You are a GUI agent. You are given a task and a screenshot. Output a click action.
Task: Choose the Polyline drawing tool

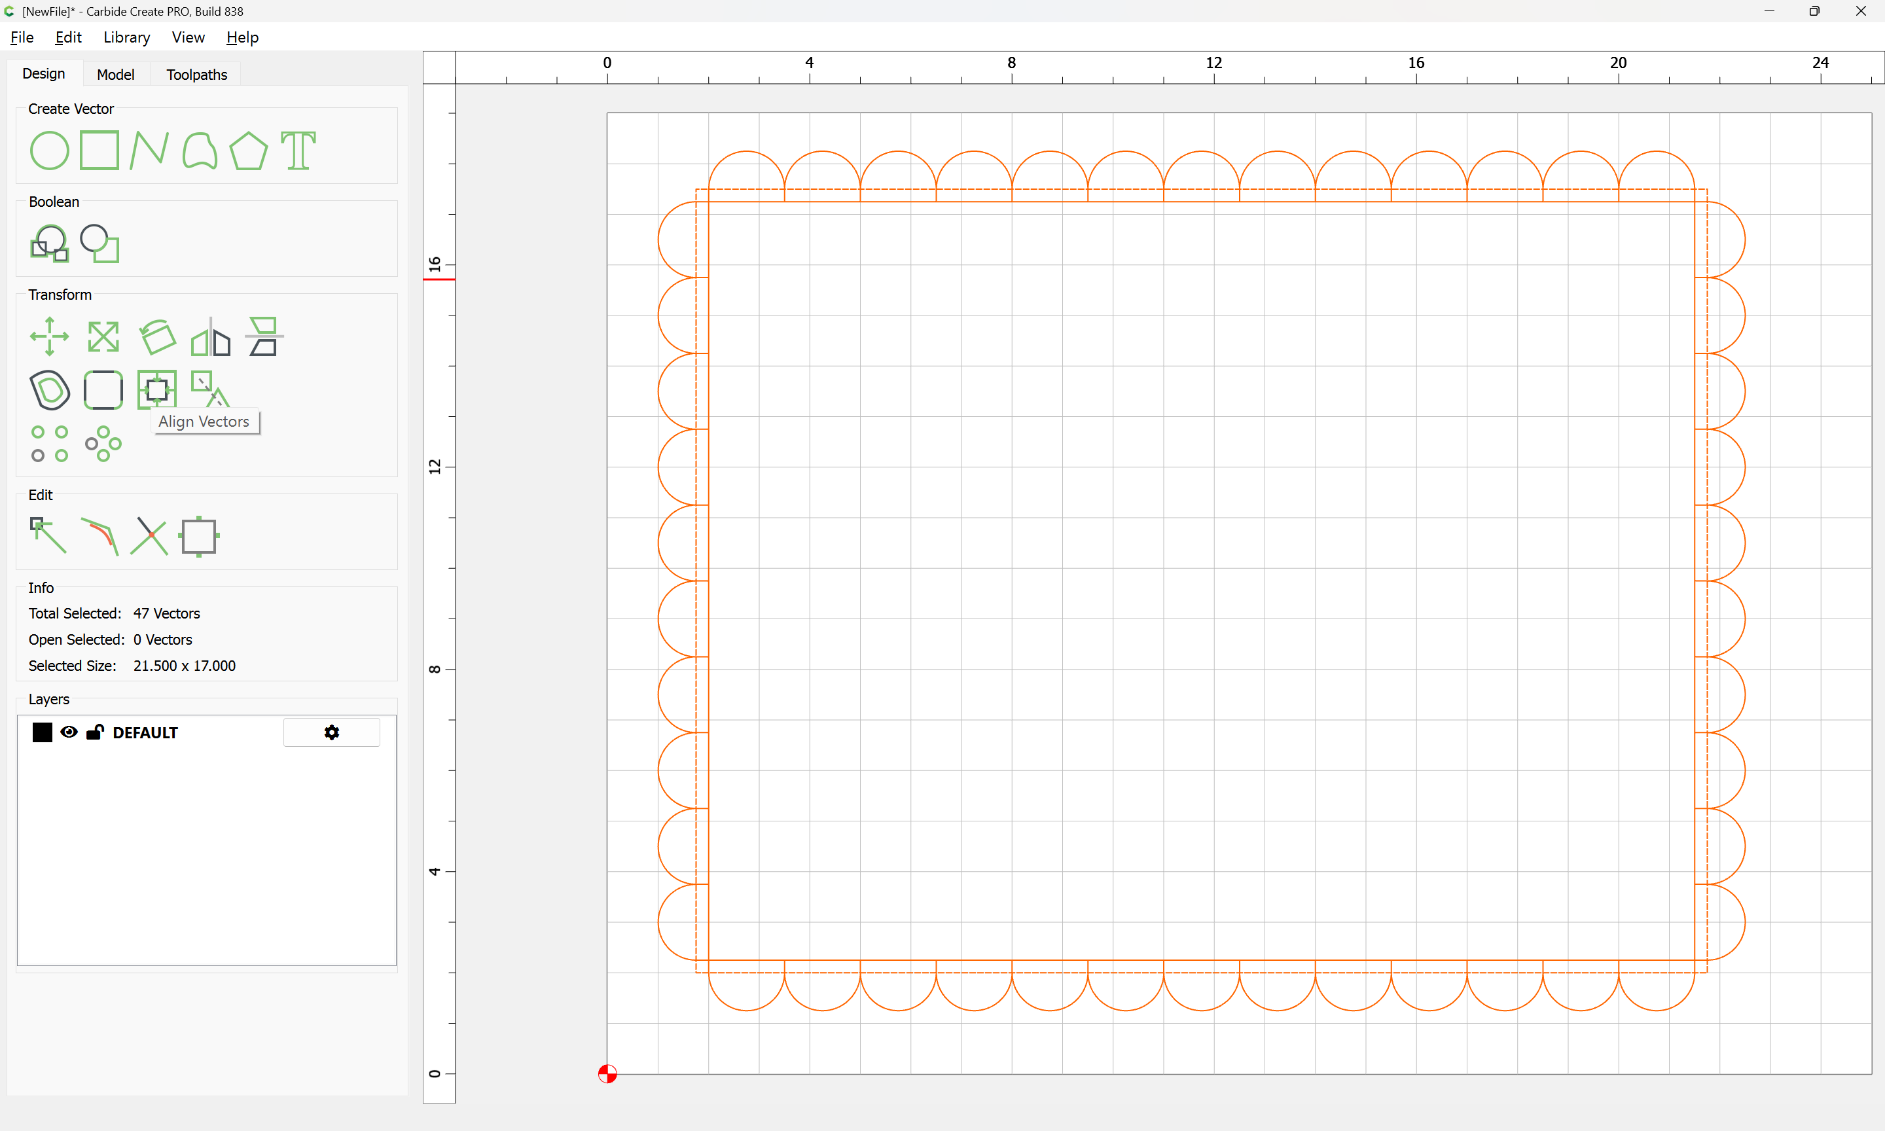coord(149,150)
